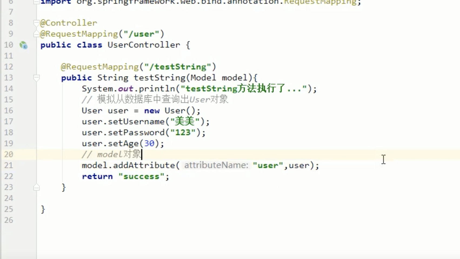
Task: Click the number 30 in setAge
Action: point(149,144)
